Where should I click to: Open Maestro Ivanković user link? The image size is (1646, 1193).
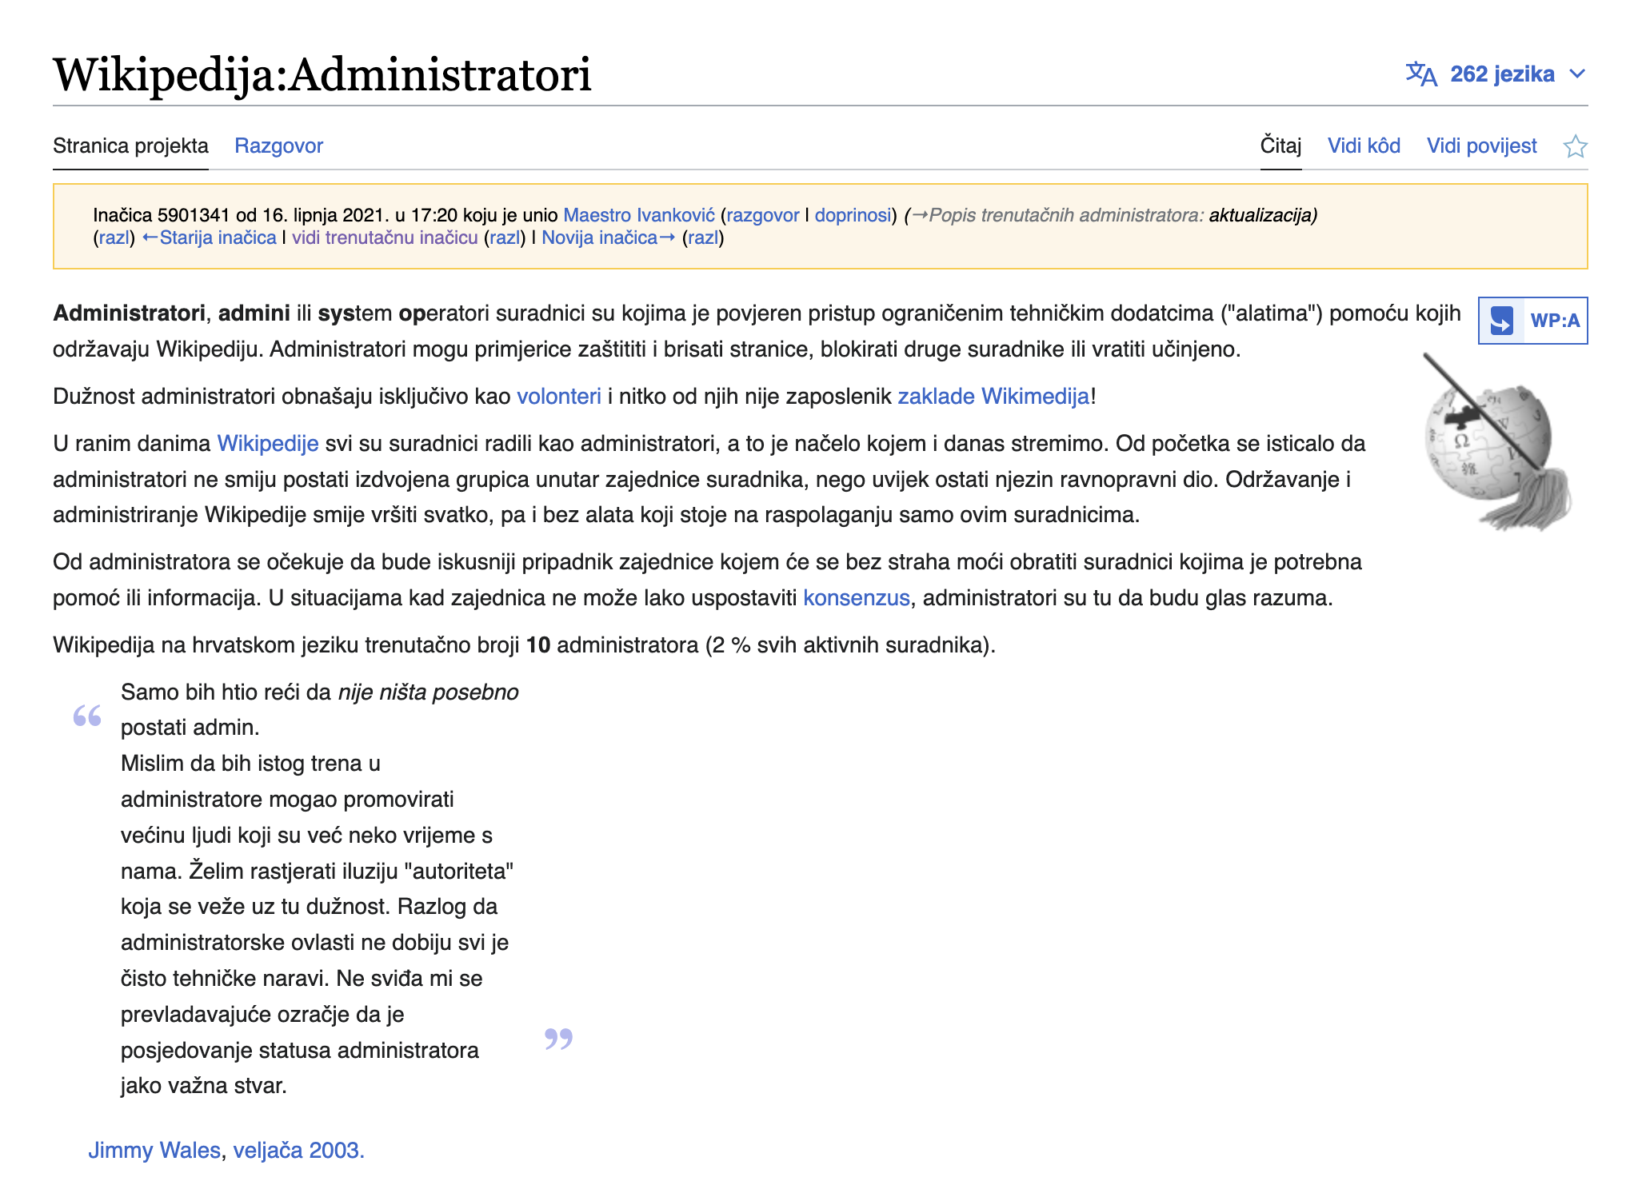pyautogui.click(x=639, y=215)
